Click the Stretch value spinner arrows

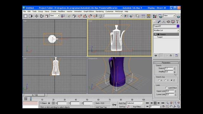click(174, 68)
